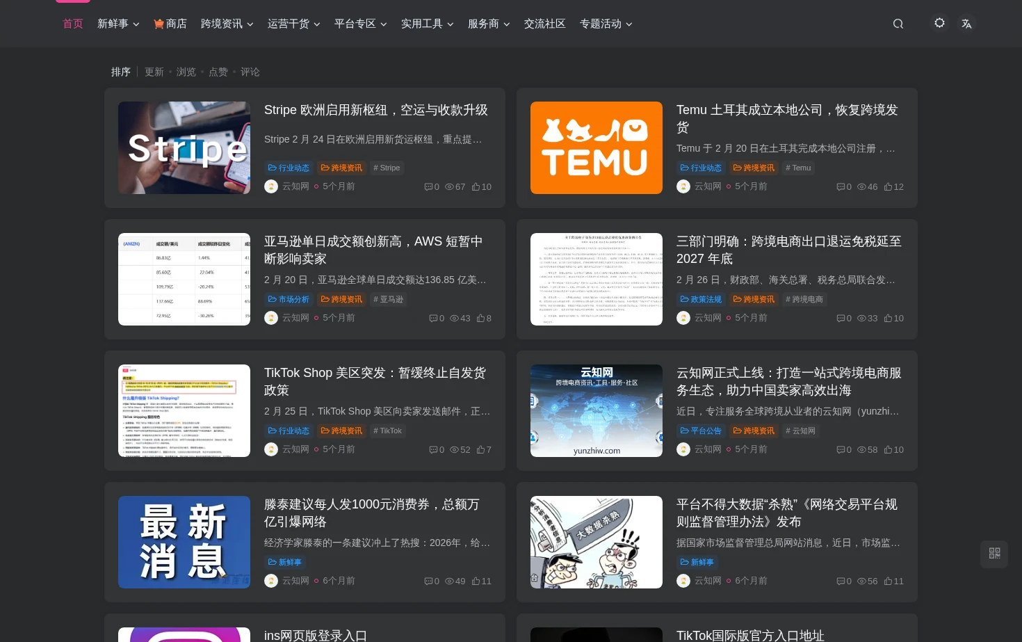Screen dimensions: 1022x642
Task: Like the 云知网正式上线 article
Action: pyautogui.click(x=889, y=450)
